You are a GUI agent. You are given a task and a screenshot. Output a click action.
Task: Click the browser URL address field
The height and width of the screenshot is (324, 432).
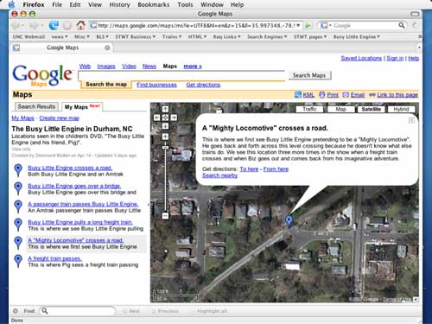[196, 25]
